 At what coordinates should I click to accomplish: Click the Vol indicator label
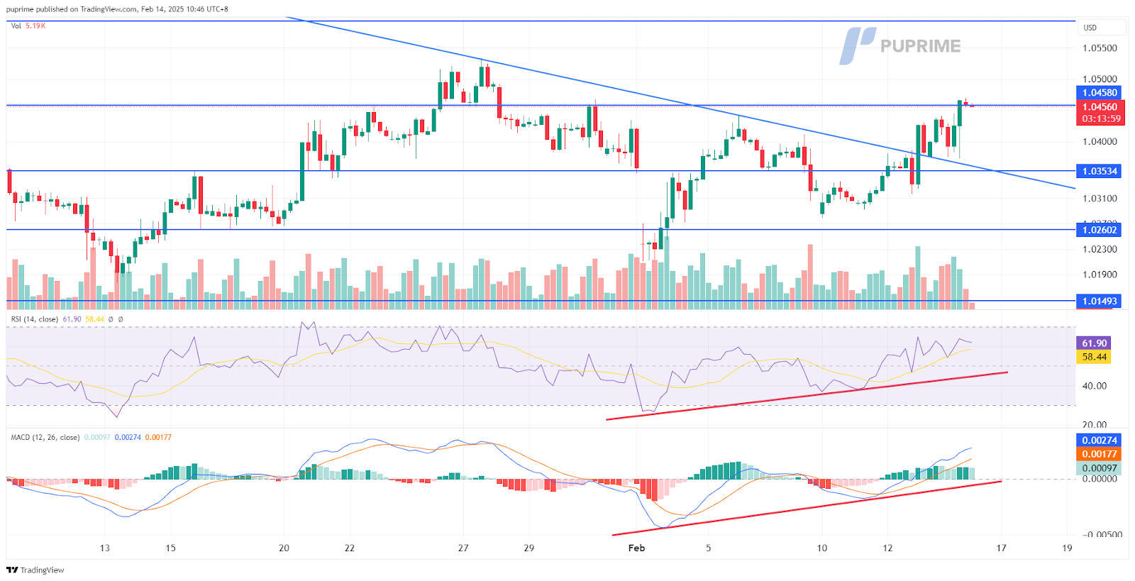tap(16, 26)
